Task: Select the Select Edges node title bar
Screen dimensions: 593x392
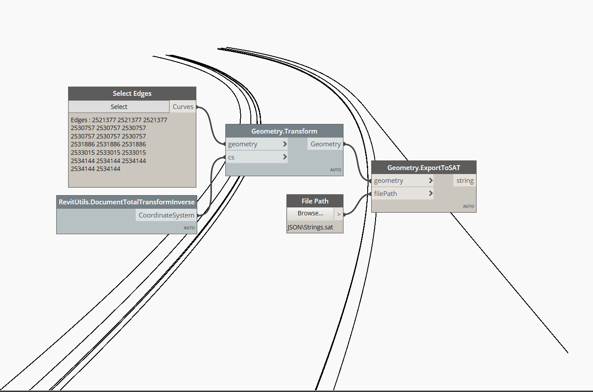Action: tap(132, 93)
